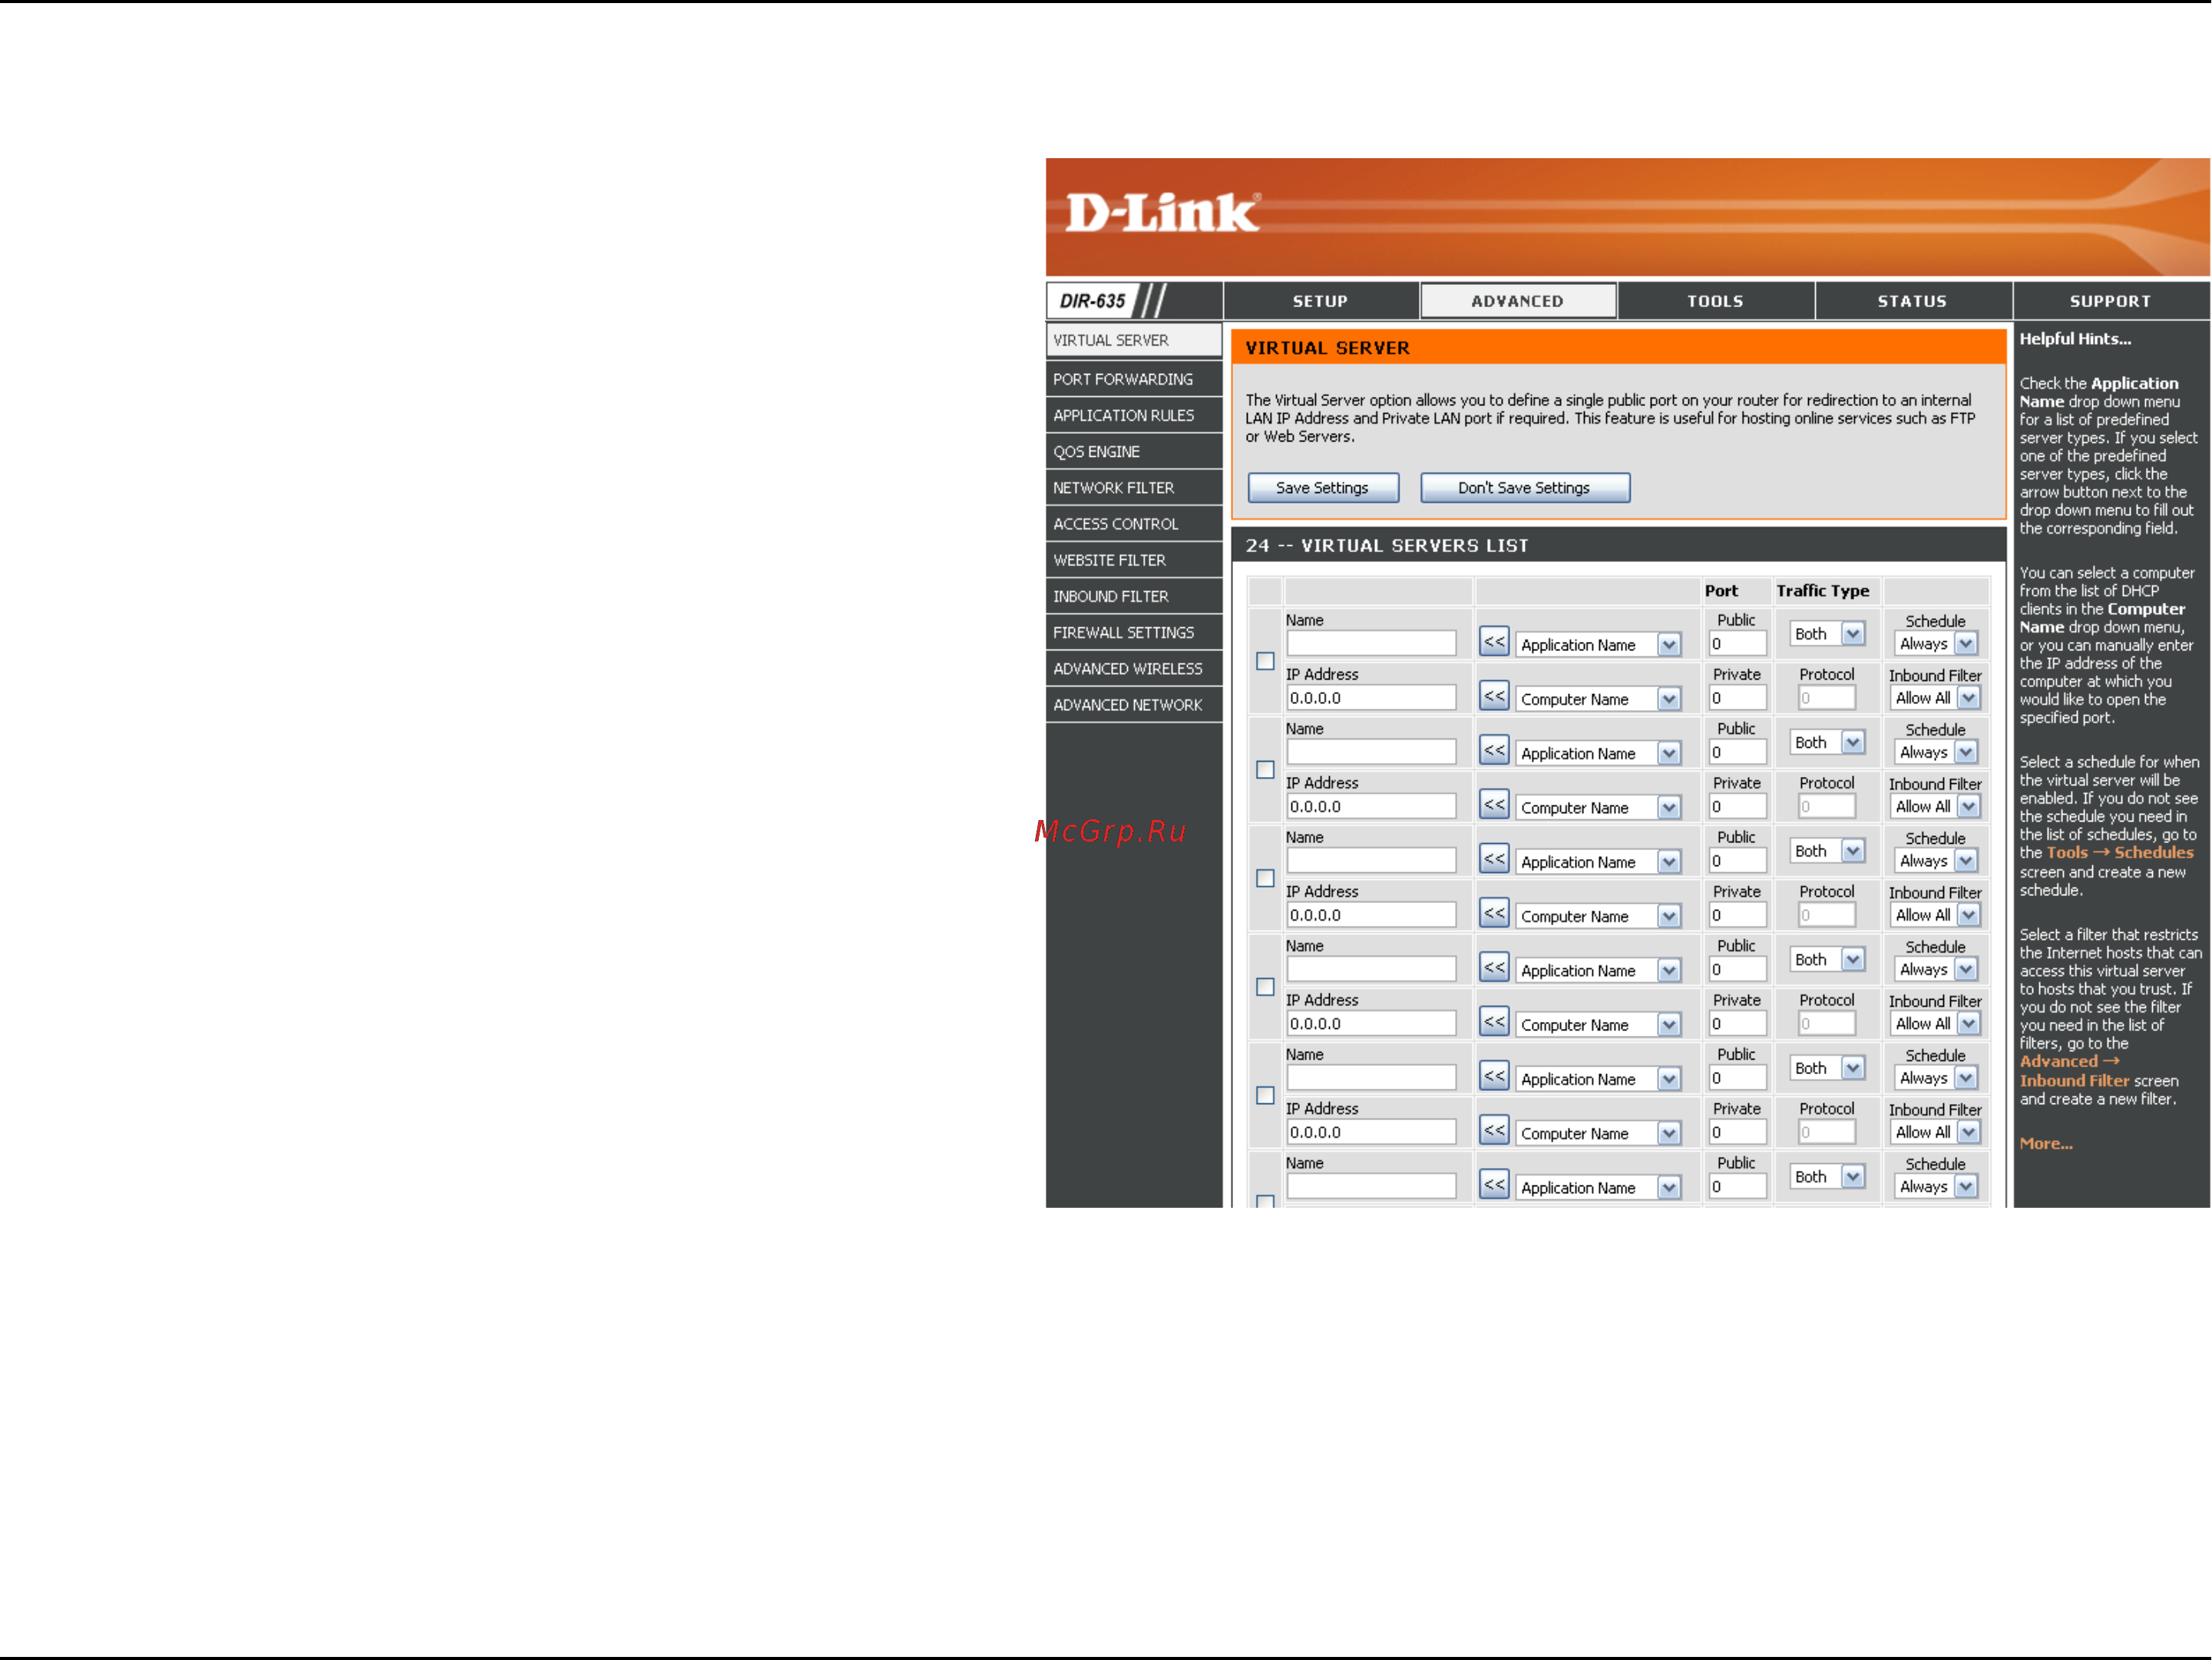This screenshot has width=2212, height=1660.
Task: Open Access Control in the sidebar
Action: [x=1133, y=524]
